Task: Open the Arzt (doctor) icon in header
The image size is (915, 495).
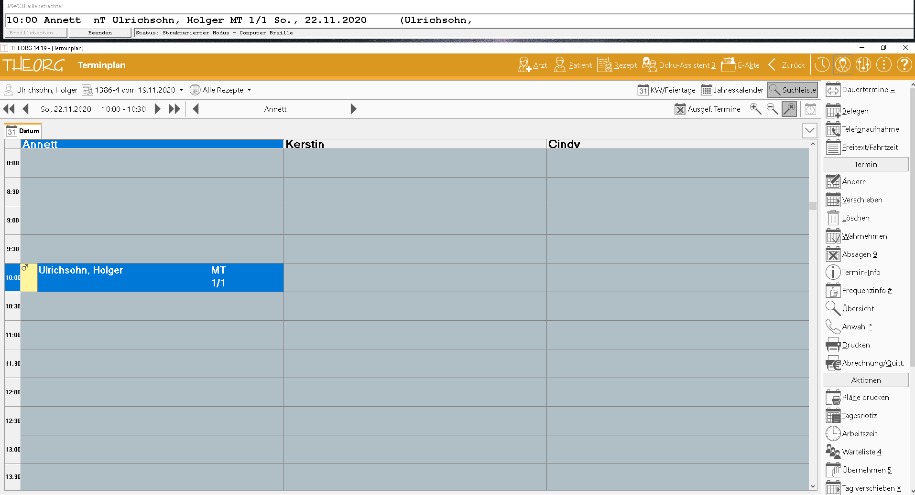Action: (x=524, y=65)
